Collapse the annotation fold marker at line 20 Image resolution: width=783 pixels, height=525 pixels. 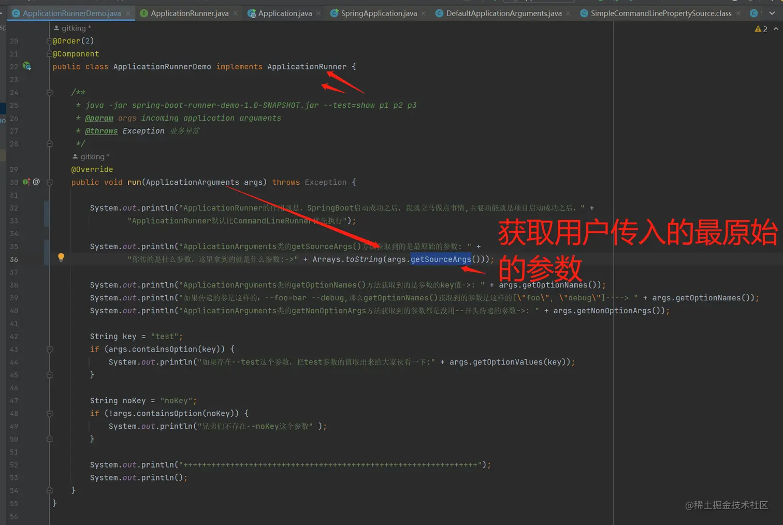(x=50, y=41)
